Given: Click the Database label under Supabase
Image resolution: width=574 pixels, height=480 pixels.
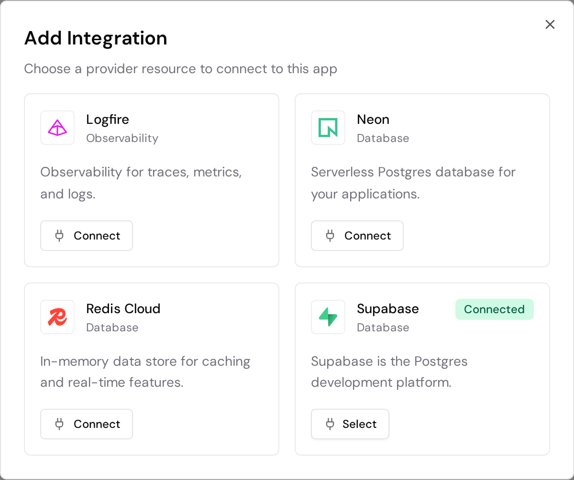Looking at the screenshot, I should click(x=383, y=327).
